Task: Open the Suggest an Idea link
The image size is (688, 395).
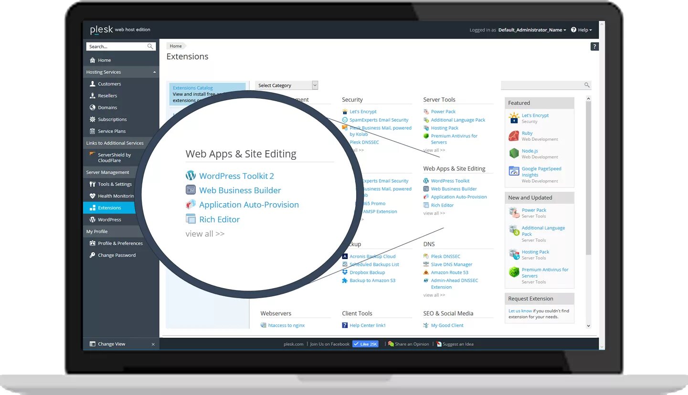Action: (x=458, y=344)
